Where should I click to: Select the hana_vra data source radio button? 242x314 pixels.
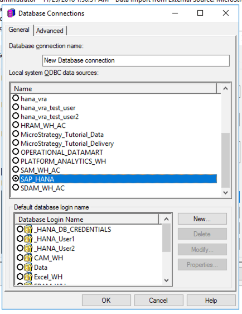pyautogui.click(x=16, y=98)
